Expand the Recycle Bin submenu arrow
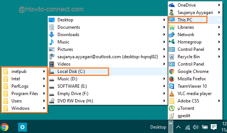Screen dimensions: 227x133 219,57
